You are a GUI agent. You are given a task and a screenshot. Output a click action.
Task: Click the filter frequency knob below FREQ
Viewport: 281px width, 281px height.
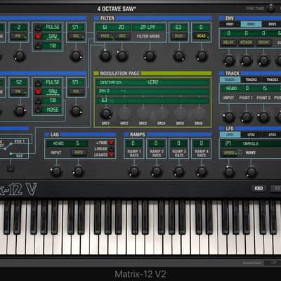[x=105, y=56]
